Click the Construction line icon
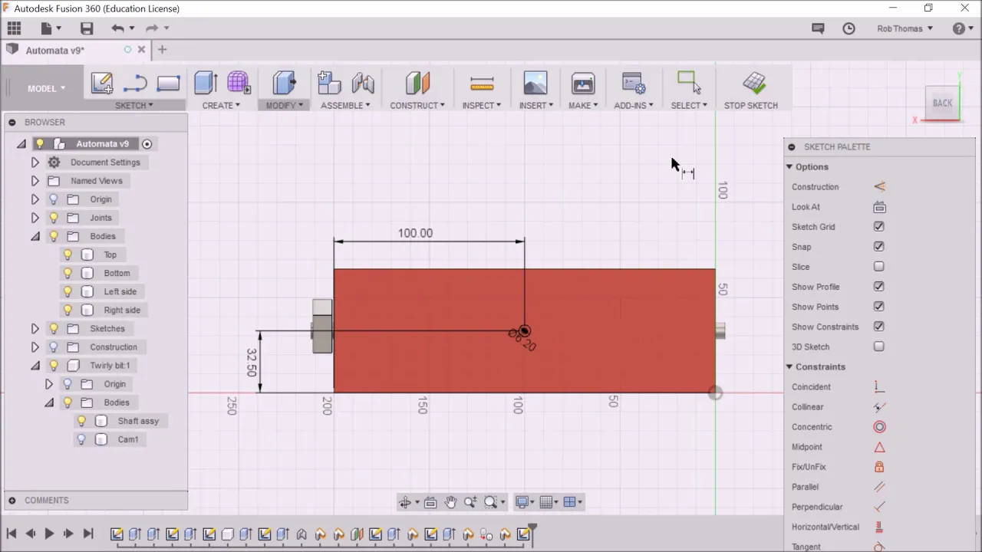 pyautogui.click(x=879, y=187)
